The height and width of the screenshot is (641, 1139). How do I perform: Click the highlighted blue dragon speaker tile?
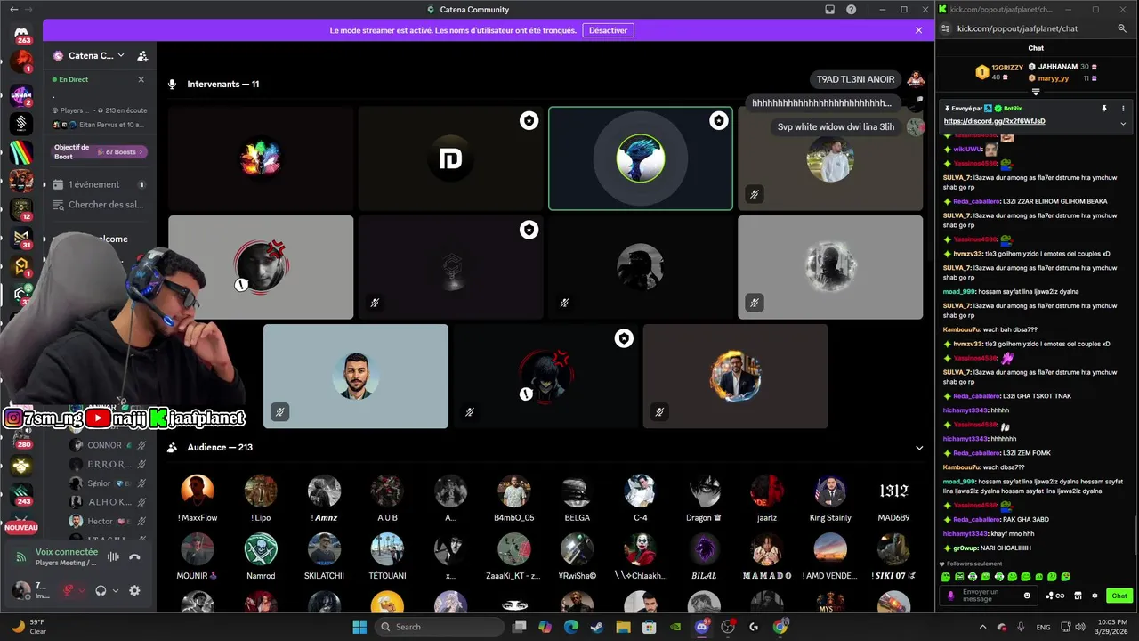pyautogui.click(x=641, y=158)
